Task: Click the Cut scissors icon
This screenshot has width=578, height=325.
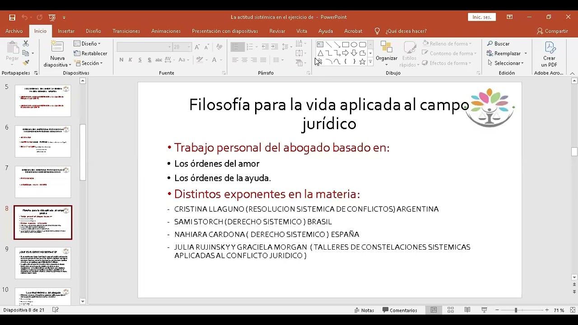Action: pos(26,43)
